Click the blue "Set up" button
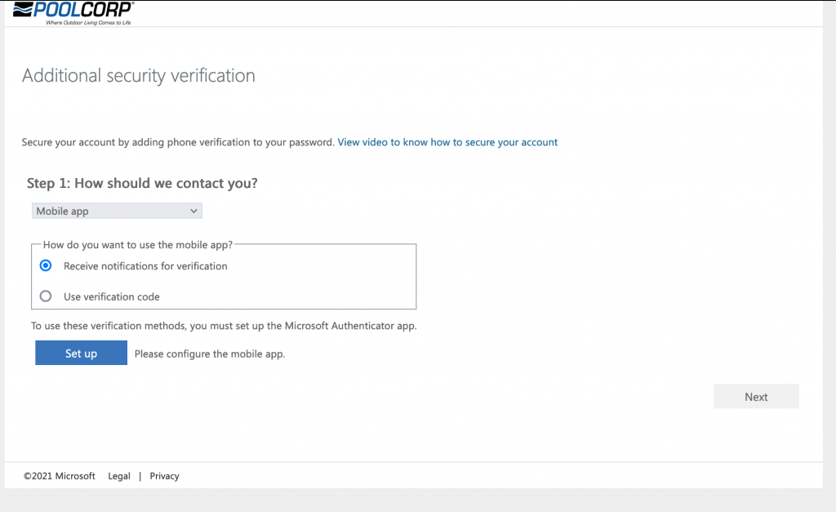Screen dimensions: 836x512 pos(81,353)
